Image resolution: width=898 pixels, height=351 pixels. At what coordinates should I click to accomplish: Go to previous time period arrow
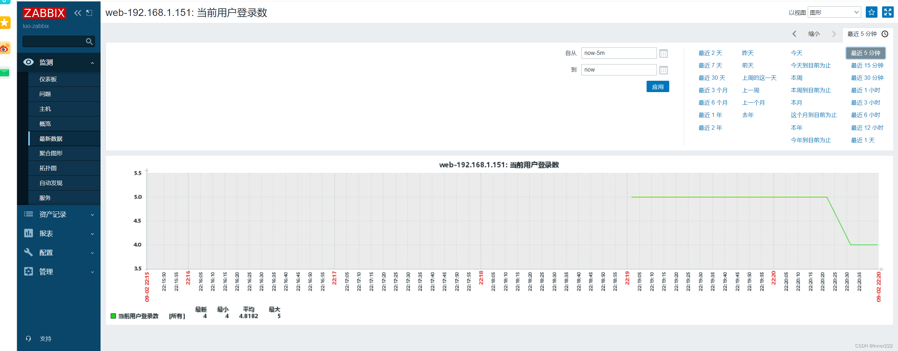[x=794, y=34]
